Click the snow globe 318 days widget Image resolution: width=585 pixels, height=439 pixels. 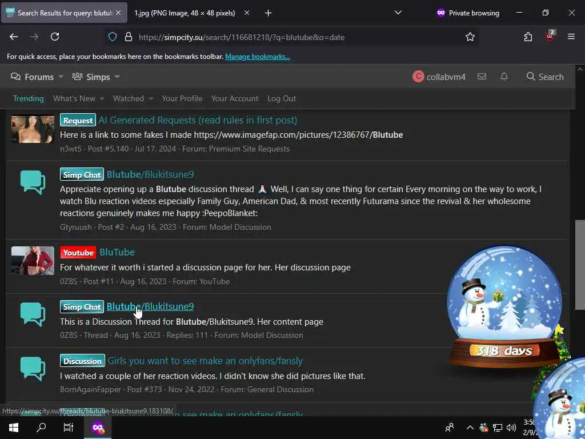[504, 306]
